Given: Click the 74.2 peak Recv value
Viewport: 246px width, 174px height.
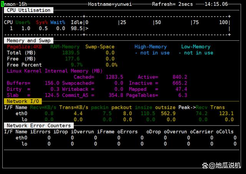Looking at the screenshot, I should pyautogui.click(x=201, y=113).
